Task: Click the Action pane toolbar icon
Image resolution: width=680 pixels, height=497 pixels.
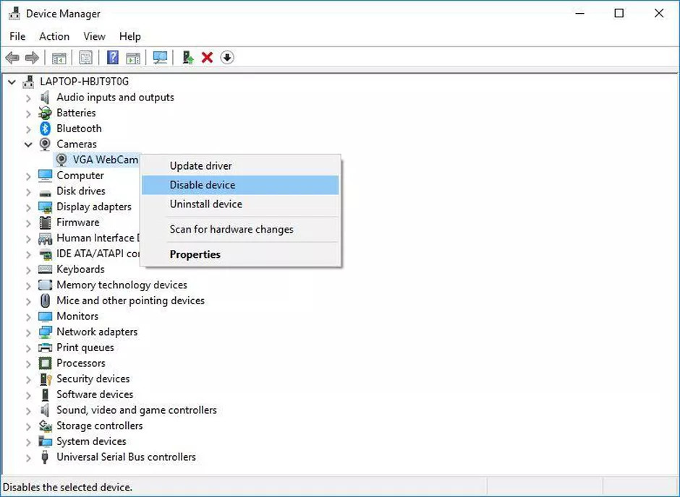Action: (x=133, y=58)
